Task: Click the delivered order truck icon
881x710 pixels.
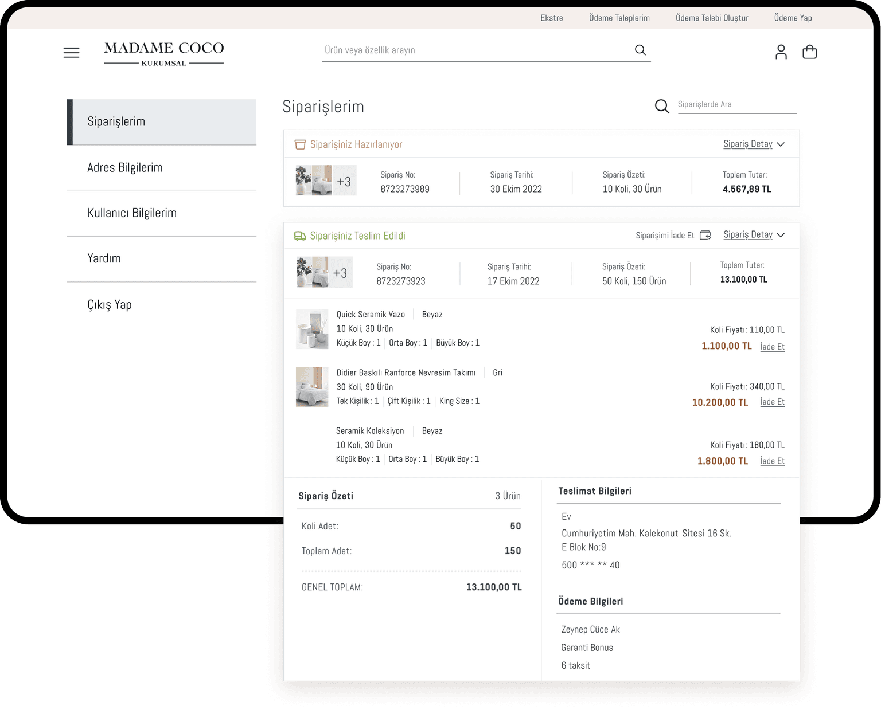Action: (299, 236)
